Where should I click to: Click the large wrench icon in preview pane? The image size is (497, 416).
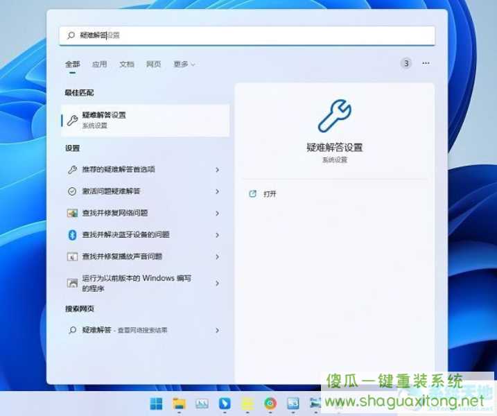point(335,115)
